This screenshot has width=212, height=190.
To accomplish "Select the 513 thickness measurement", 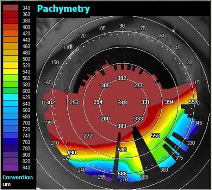I will 122,150.
